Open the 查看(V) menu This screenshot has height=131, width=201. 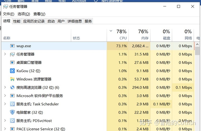tap(39, 14)
